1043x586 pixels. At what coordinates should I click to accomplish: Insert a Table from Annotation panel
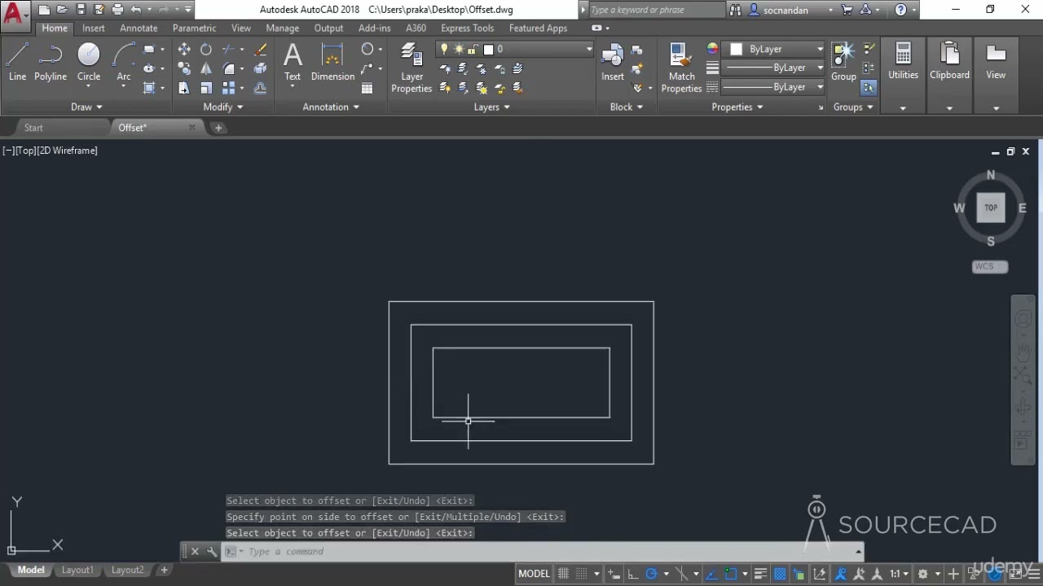point(367,88)
